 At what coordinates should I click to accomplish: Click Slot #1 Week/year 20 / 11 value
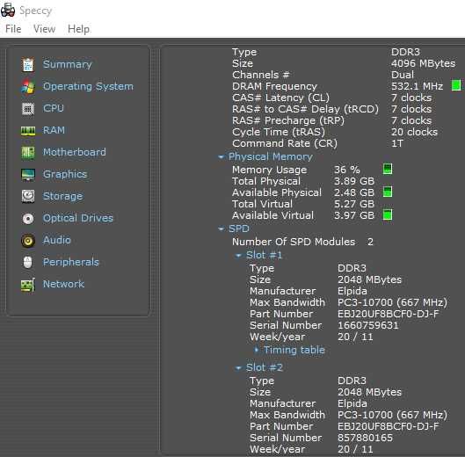coord(355,337)
